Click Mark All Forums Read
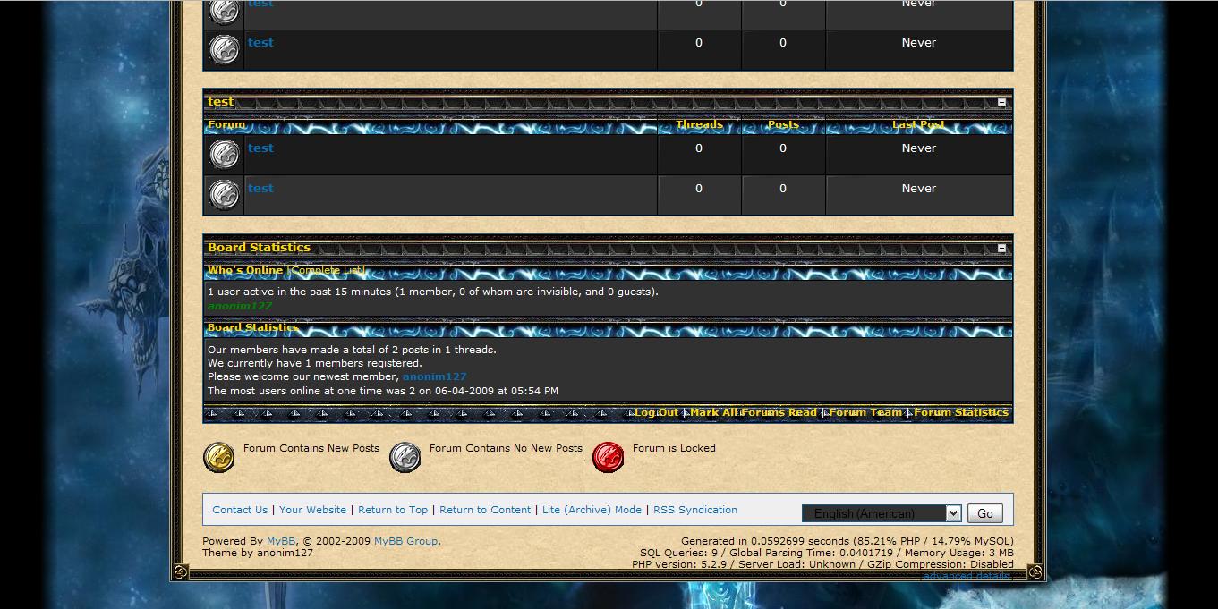1218x609 pixels. pyautogui.click(x=754, y=412)
